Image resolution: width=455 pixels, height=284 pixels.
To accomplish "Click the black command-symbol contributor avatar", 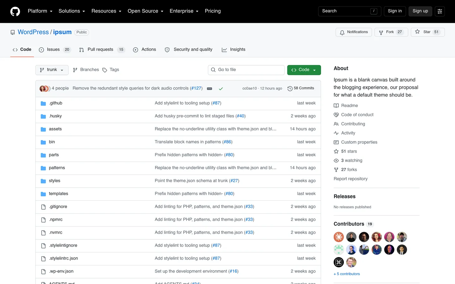I will pos(339,262).
